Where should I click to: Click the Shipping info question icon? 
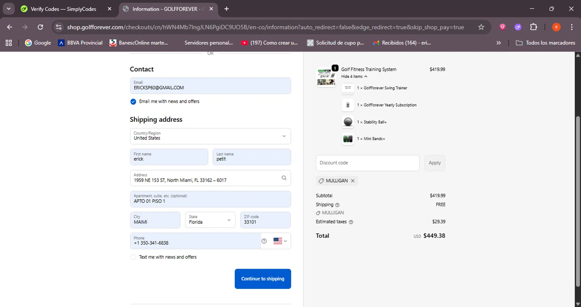pyautogui.click(x=337, y=205)
